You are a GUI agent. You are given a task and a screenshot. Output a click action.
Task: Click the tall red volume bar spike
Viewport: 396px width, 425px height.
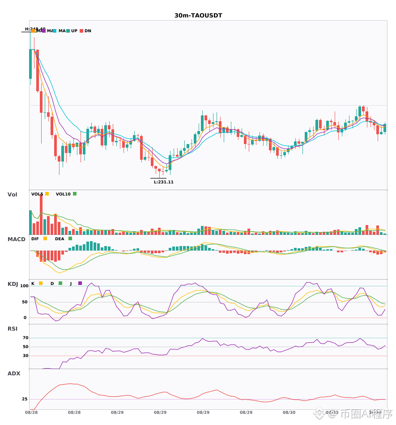41,214
